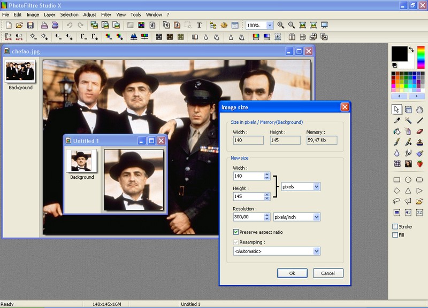Screen dimensions: 428x308
Task: Open the Tools menu
Action: (x=136, y=15)
